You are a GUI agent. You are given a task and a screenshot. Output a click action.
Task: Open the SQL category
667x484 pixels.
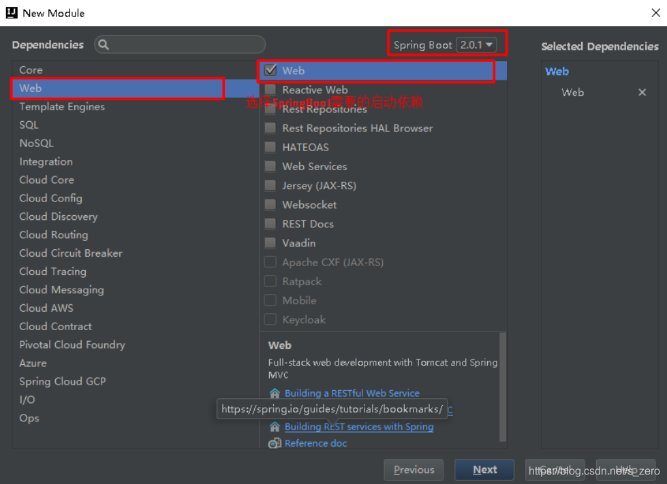(x=136, y=125)
